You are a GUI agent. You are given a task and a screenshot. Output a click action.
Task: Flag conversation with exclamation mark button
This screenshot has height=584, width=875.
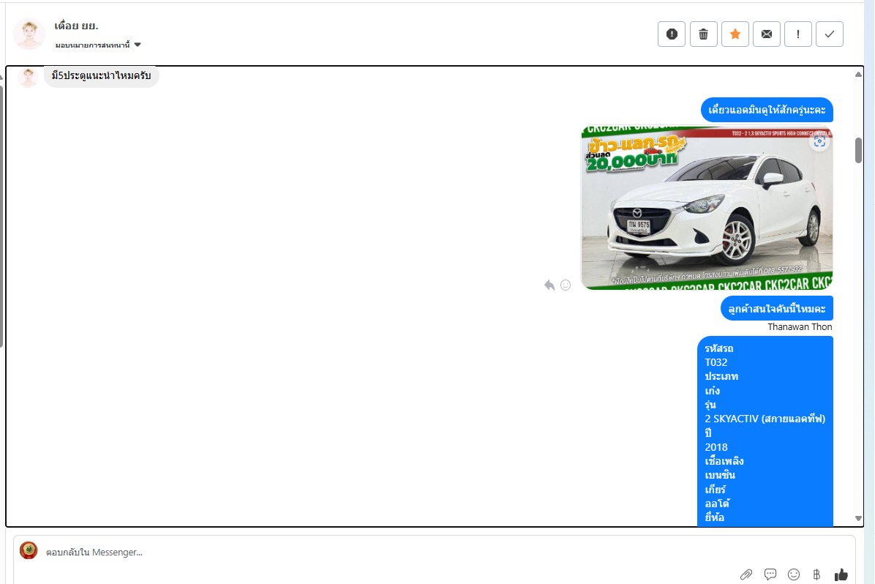pyautogui.click(x=798, y=34)
